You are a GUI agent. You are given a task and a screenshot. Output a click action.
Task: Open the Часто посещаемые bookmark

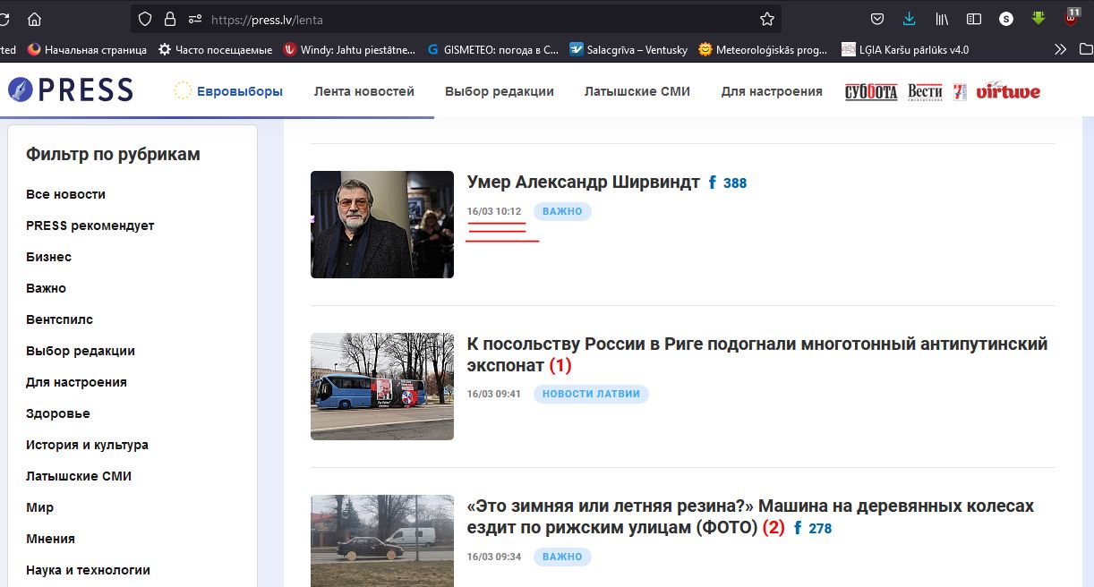click(x=215, y=50)
